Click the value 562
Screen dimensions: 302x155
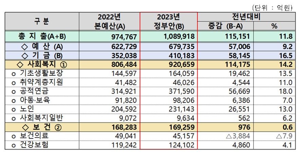coord(244,118)
